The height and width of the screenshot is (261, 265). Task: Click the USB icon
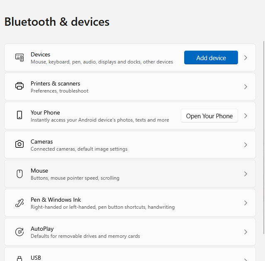[x=19, y=259]
